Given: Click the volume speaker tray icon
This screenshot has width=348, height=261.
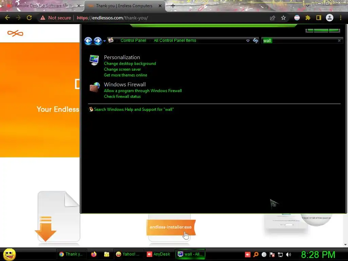Looking at the screenshot, I should coord(288,254).
